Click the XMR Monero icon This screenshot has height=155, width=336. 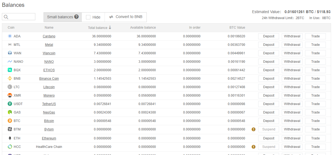[10, 96]
